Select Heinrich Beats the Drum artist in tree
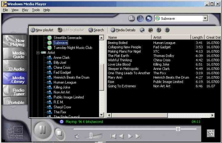Image resolution: width=222 pixels, height=143 pixels. [x=71, y=77]
